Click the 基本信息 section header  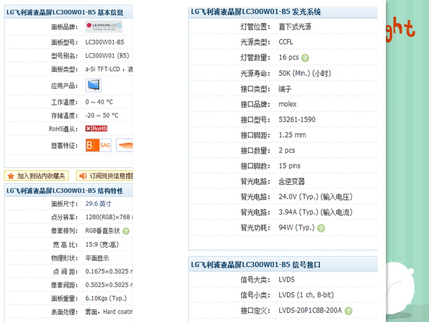(x=65, y=12)
